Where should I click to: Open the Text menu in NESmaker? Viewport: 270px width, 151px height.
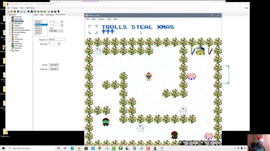22,8
